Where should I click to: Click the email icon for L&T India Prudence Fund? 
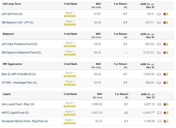tap(159, 44)
